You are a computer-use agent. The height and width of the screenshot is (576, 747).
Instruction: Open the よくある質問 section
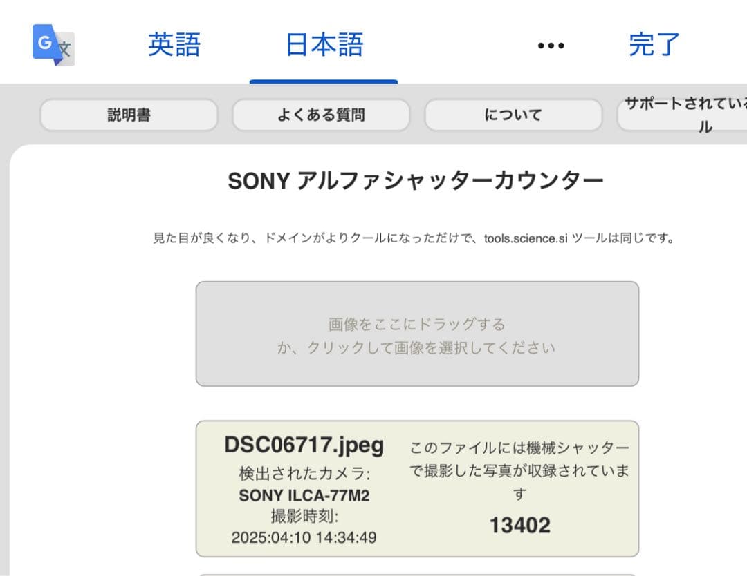coord(321,115)
